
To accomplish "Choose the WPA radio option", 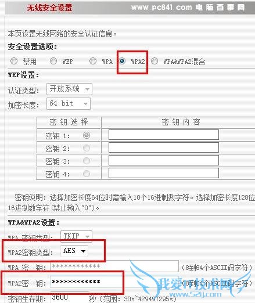I will (93, 61).
